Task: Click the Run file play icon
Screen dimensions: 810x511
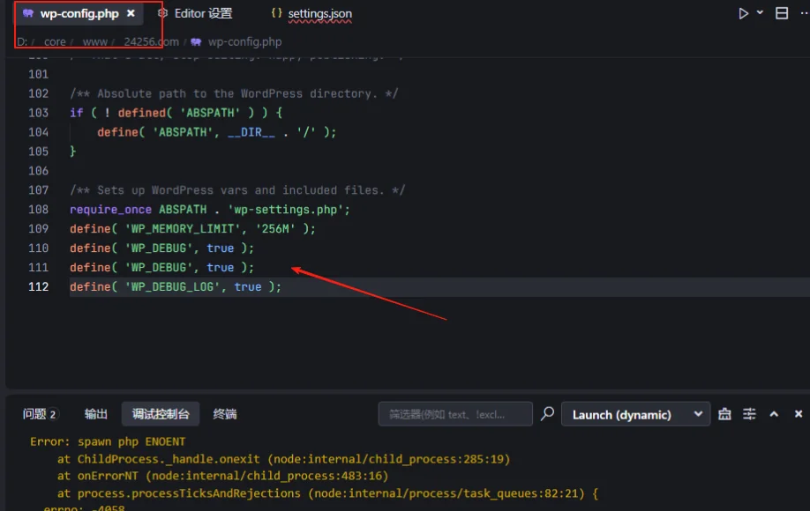Action: click(744, 13)
